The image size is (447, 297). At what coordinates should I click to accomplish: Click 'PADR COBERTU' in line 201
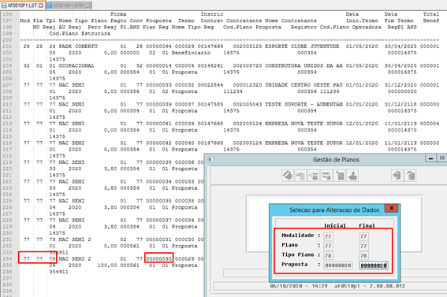click(78, 46)
